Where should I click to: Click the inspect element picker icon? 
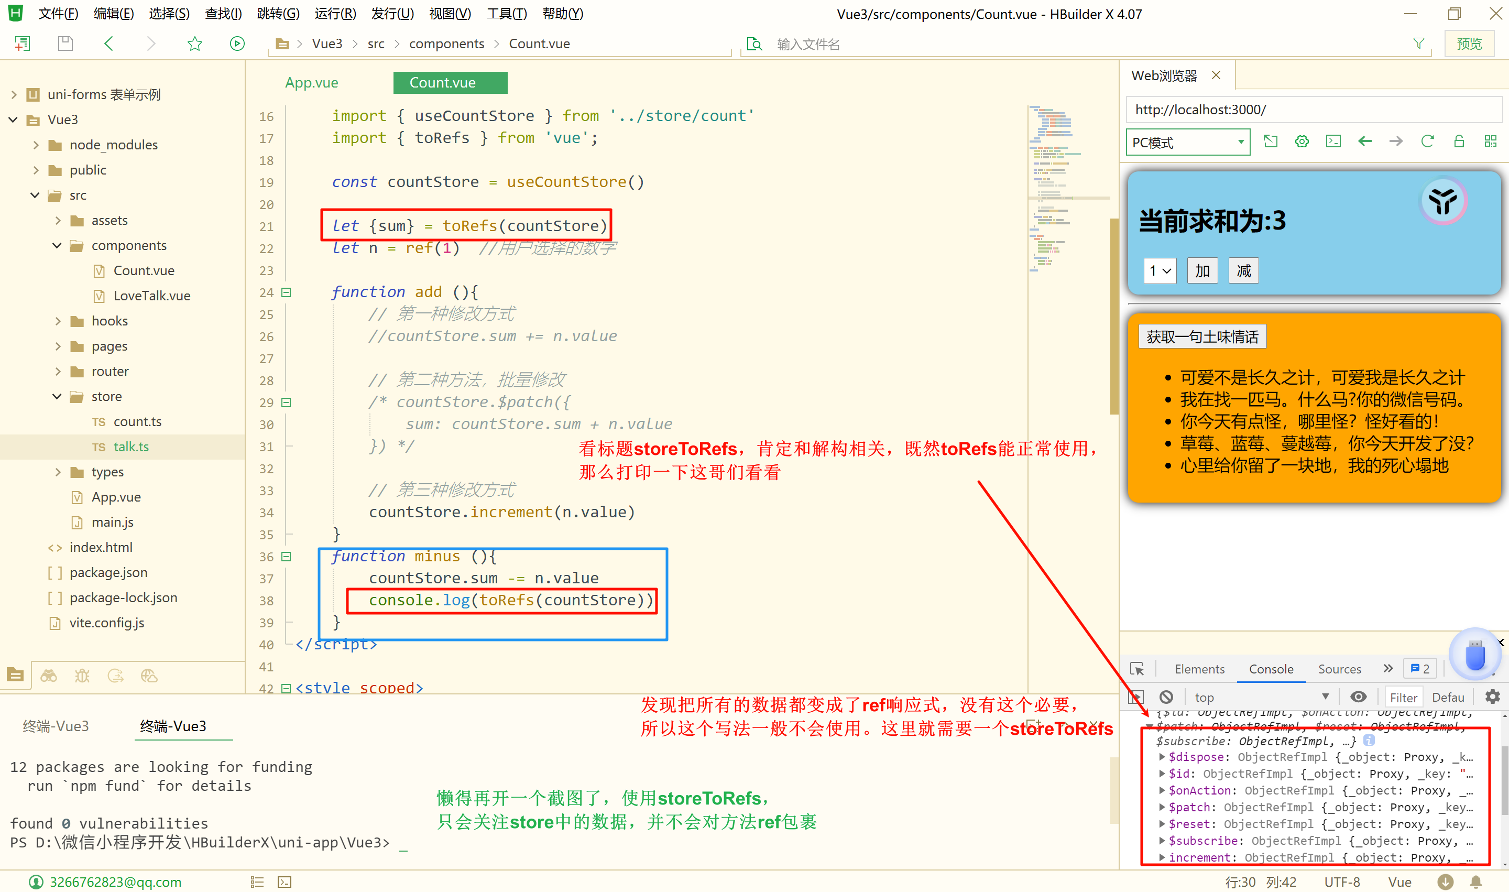(1137, 669)
